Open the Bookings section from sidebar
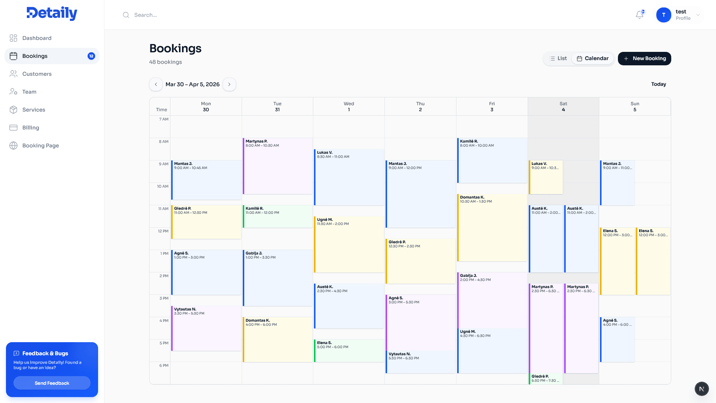This screenshot has height=403, width=716. point(35,56)
